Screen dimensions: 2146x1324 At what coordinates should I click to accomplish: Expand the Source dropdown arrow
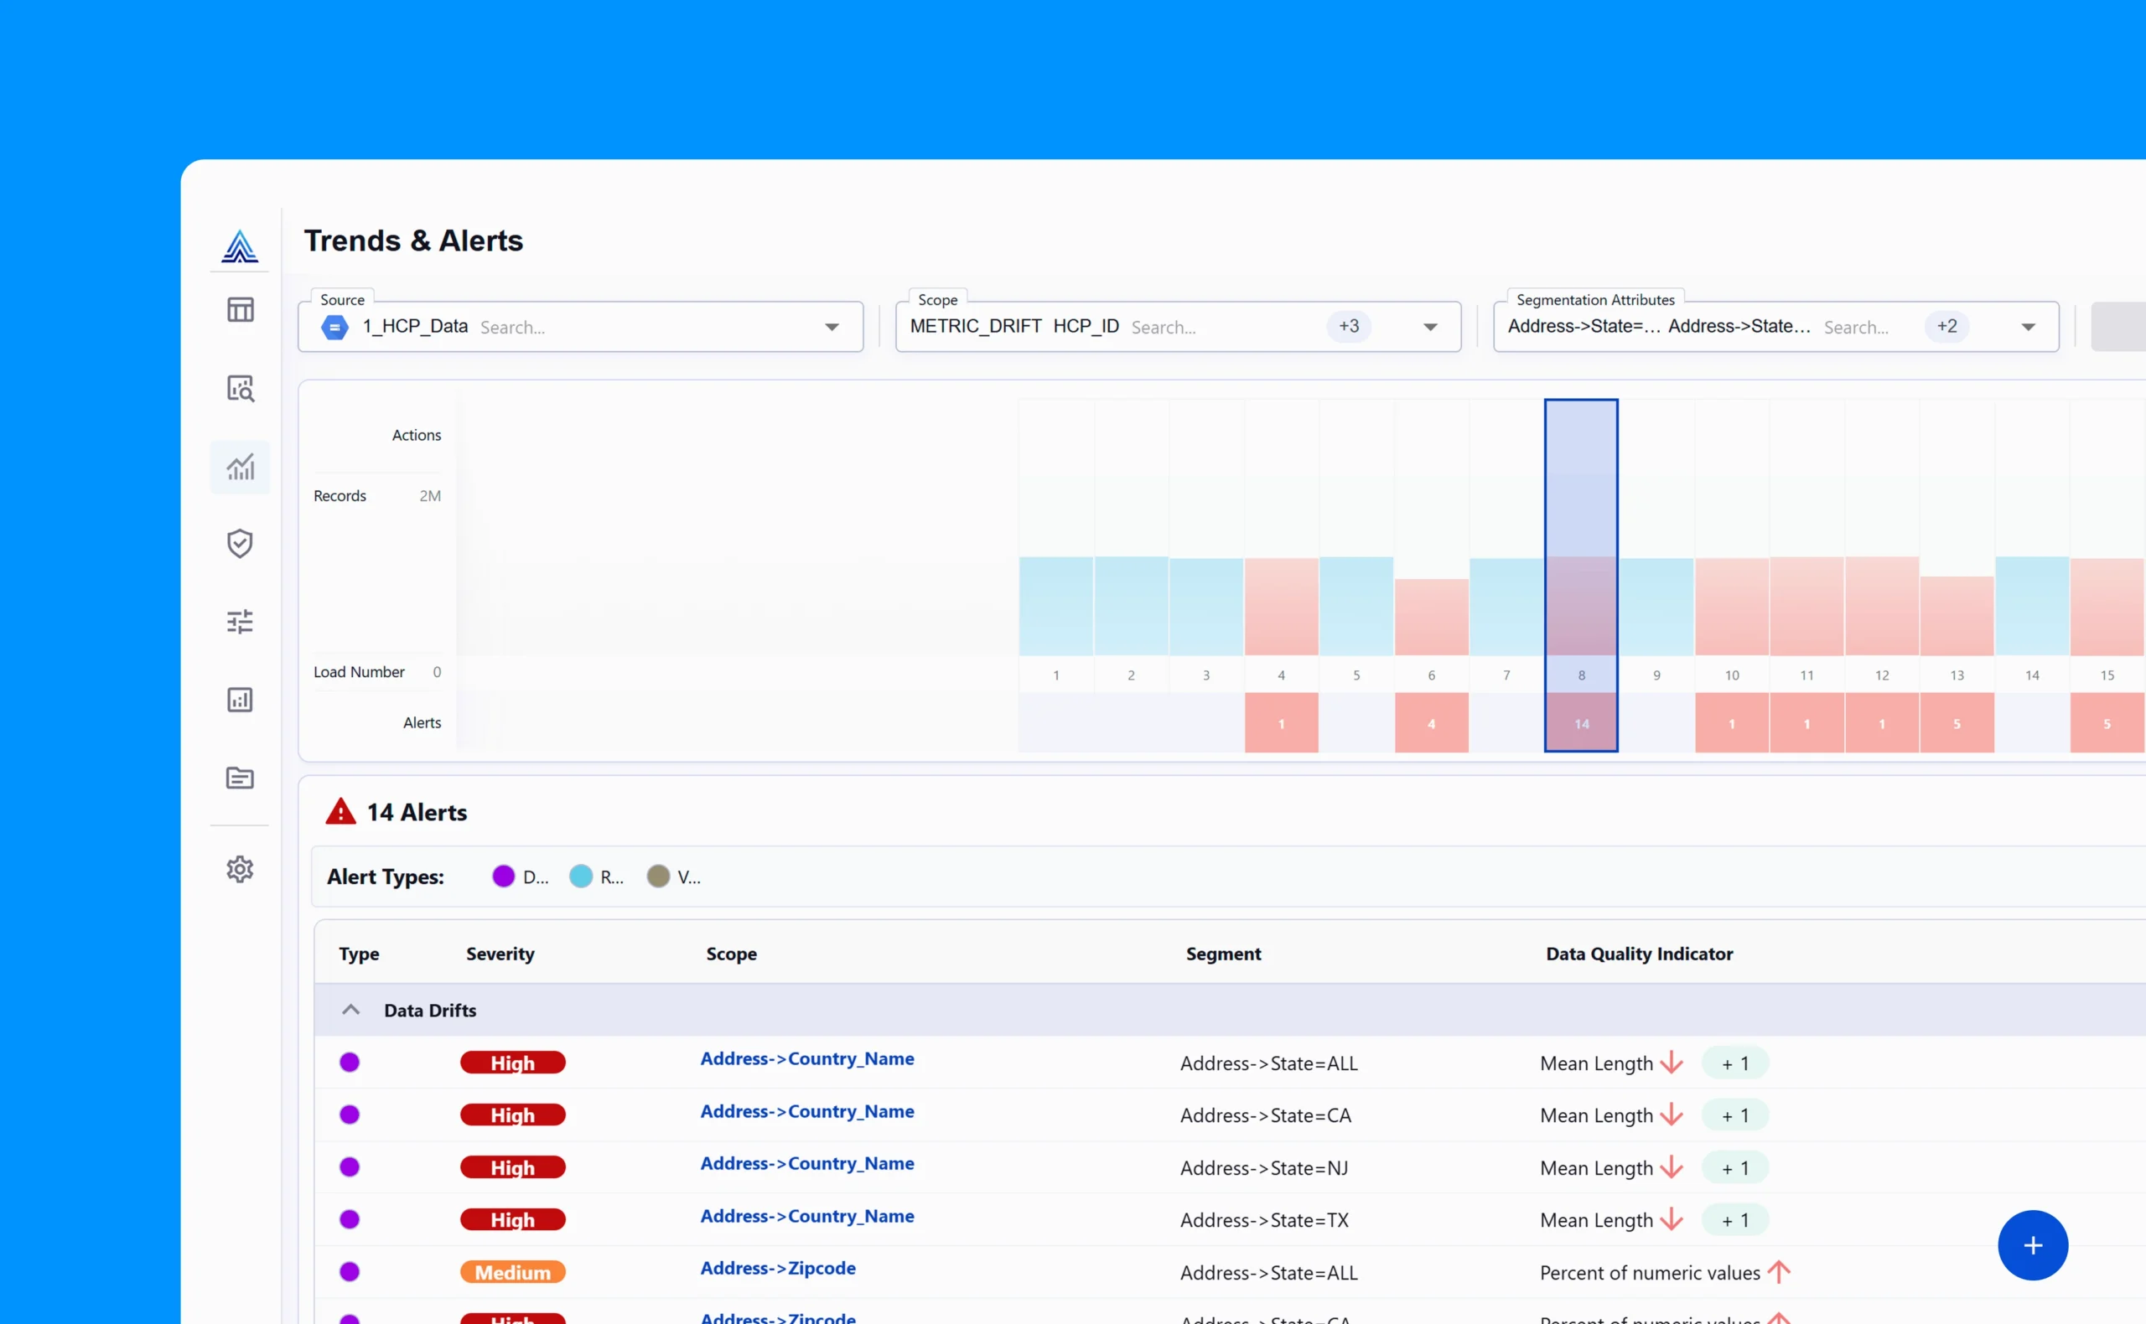coord(832,327)
